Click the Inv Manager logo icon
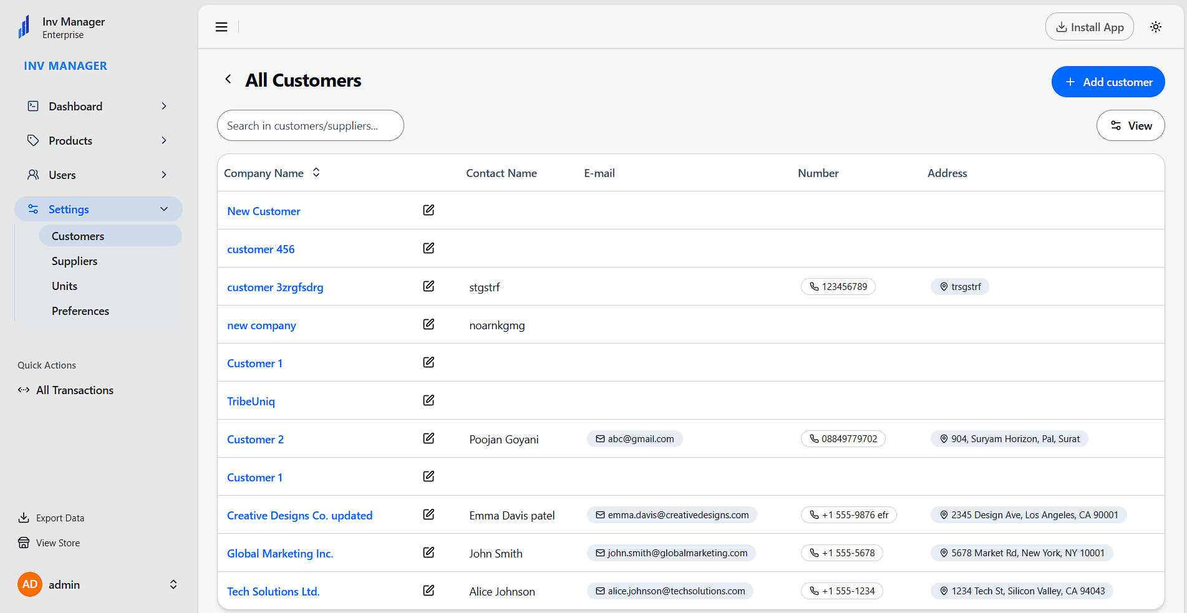Screen dimensions: 1187x613 click(x=24, y=27)
